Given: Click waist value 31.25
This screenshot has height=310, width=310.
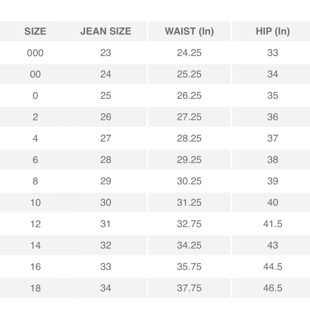Looking at the screenshot, I should click(x=189, y=202).
